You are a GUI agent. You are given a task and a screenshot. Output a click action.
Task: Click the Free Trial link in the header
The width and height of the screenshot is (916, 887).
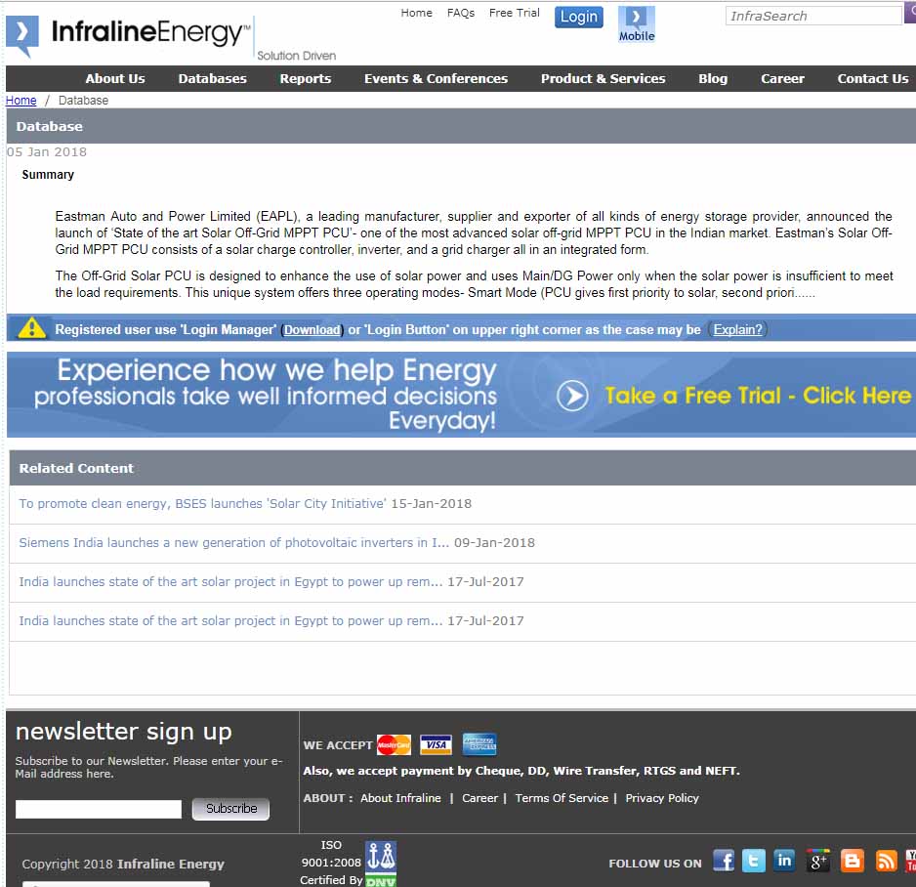[x=515, y=13]
